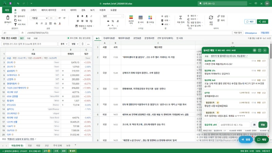The width and height of the screenshot is (272, 153).
Task: Apply italic formatting in the font group
Action: click(x=41, y=23)
